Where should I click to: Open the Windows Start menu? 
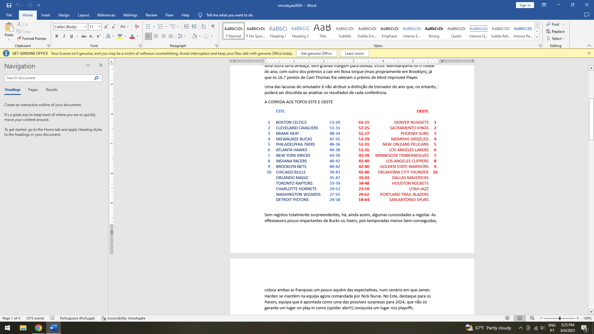click(7, 328)
